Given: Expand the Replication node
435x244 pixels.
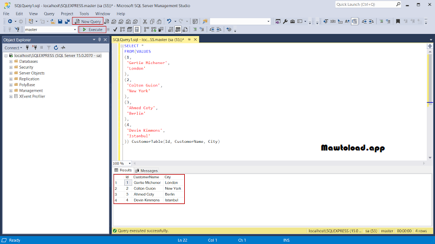Looking at the screenshot, I should [11, 79].
